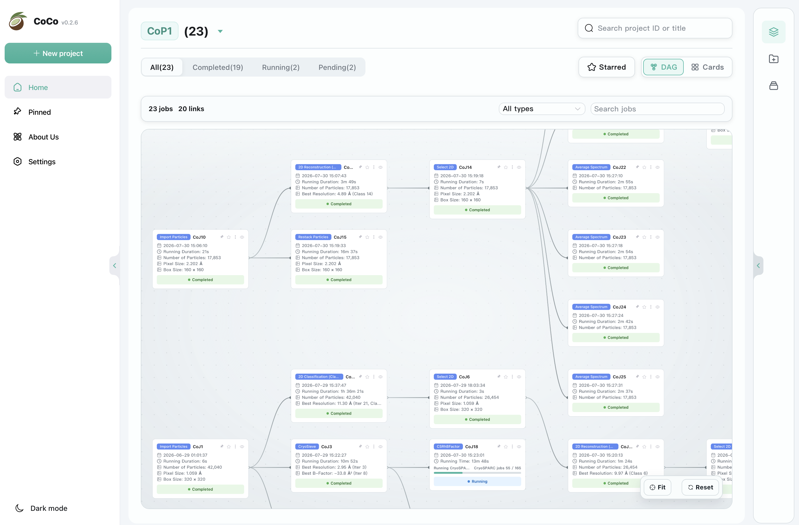Click the CoJ18 CryoSPARC jobs progress bar
The image size is (799, 525).
(477, 473)
